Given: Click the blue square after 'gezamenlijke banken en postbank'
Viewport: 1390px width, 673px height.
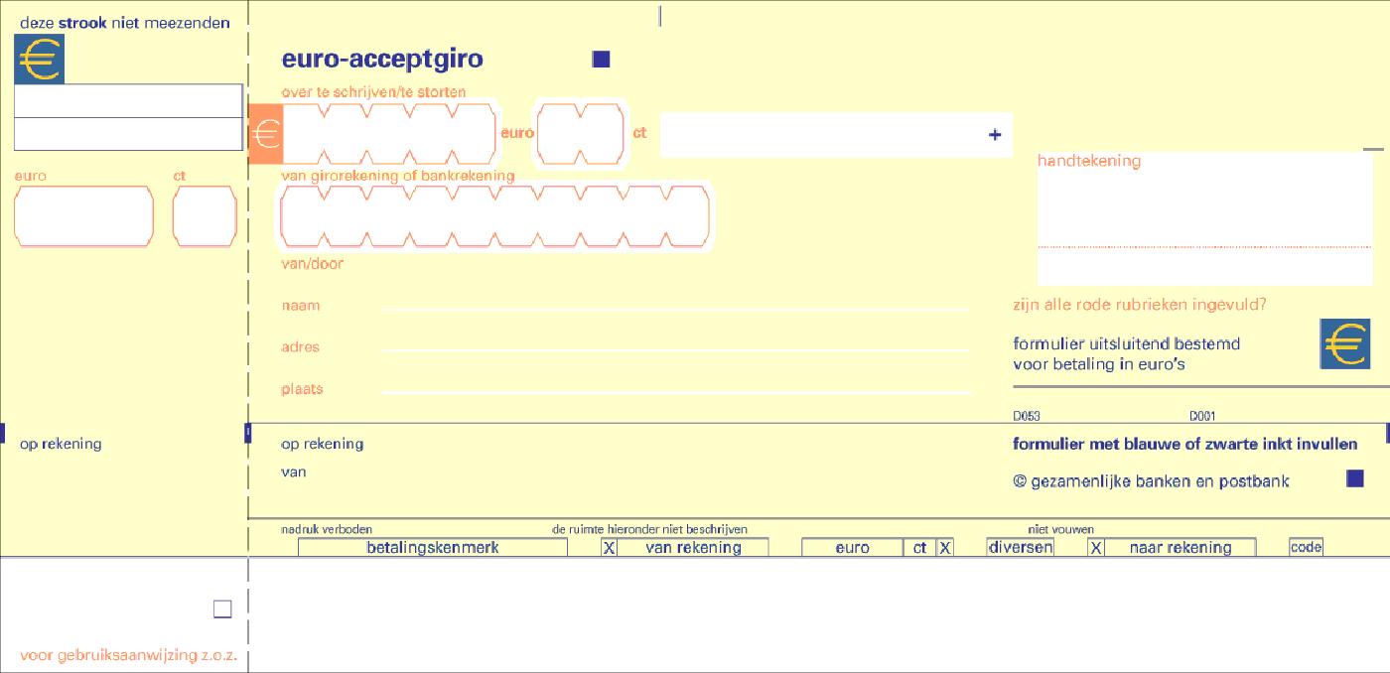Looking at the screenshot, I should [1355, 478].
